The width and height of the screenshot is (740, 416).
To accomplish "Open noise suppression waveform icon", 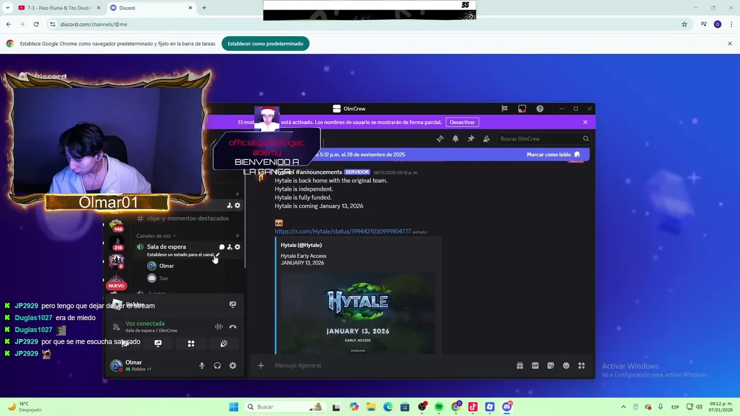I will click(219, 327).
